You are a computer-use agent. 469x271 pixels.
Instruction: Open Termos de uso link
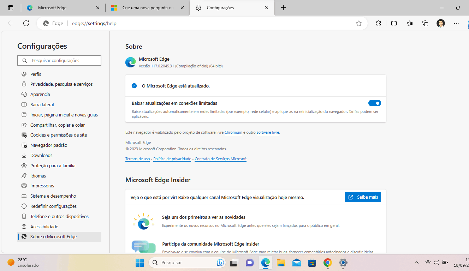pyautogui.click(x=138, y=159)
